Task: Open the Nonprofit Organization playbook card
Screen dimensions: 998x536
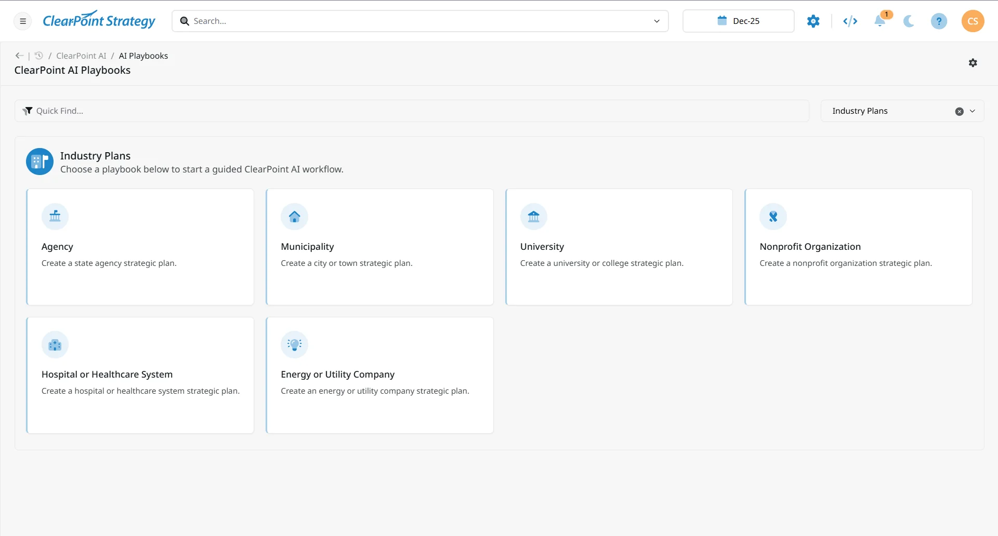Action: [x=858, y=247]
